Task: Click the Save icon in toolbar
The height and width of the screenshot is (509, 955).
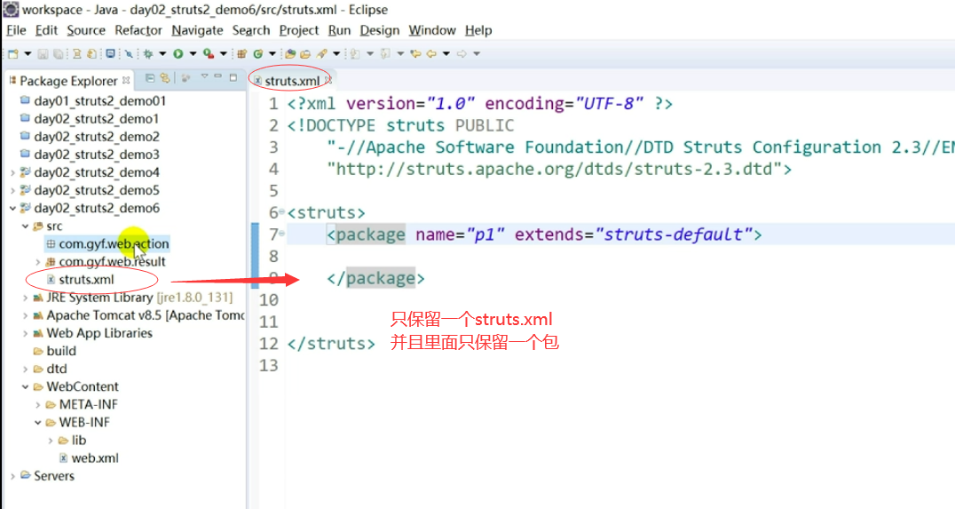Action: tap(43, 54)
